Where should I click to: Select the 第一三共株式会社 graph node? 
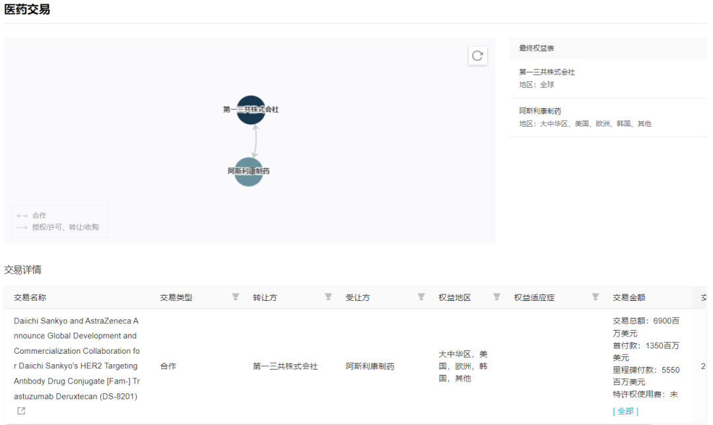click(x=251, y=110)
